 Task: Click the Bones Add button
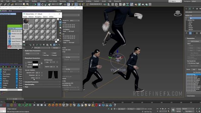[194, 69]
